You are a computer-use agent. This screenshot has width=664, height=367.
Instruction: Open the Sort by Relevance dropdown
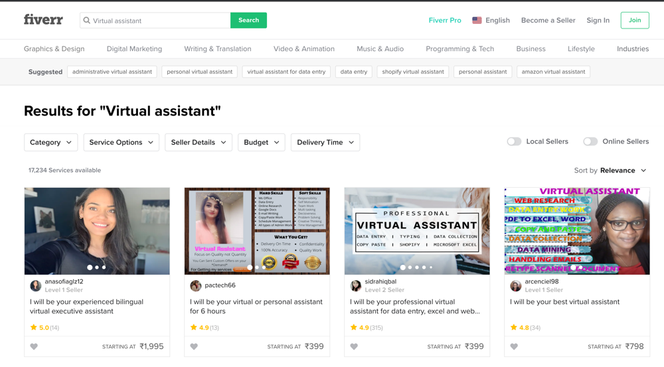[x=610, y=171]
